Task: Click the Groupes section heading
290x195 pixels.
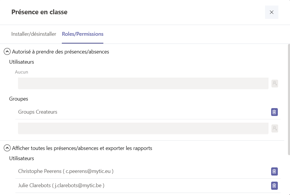Action: (19, 99)
